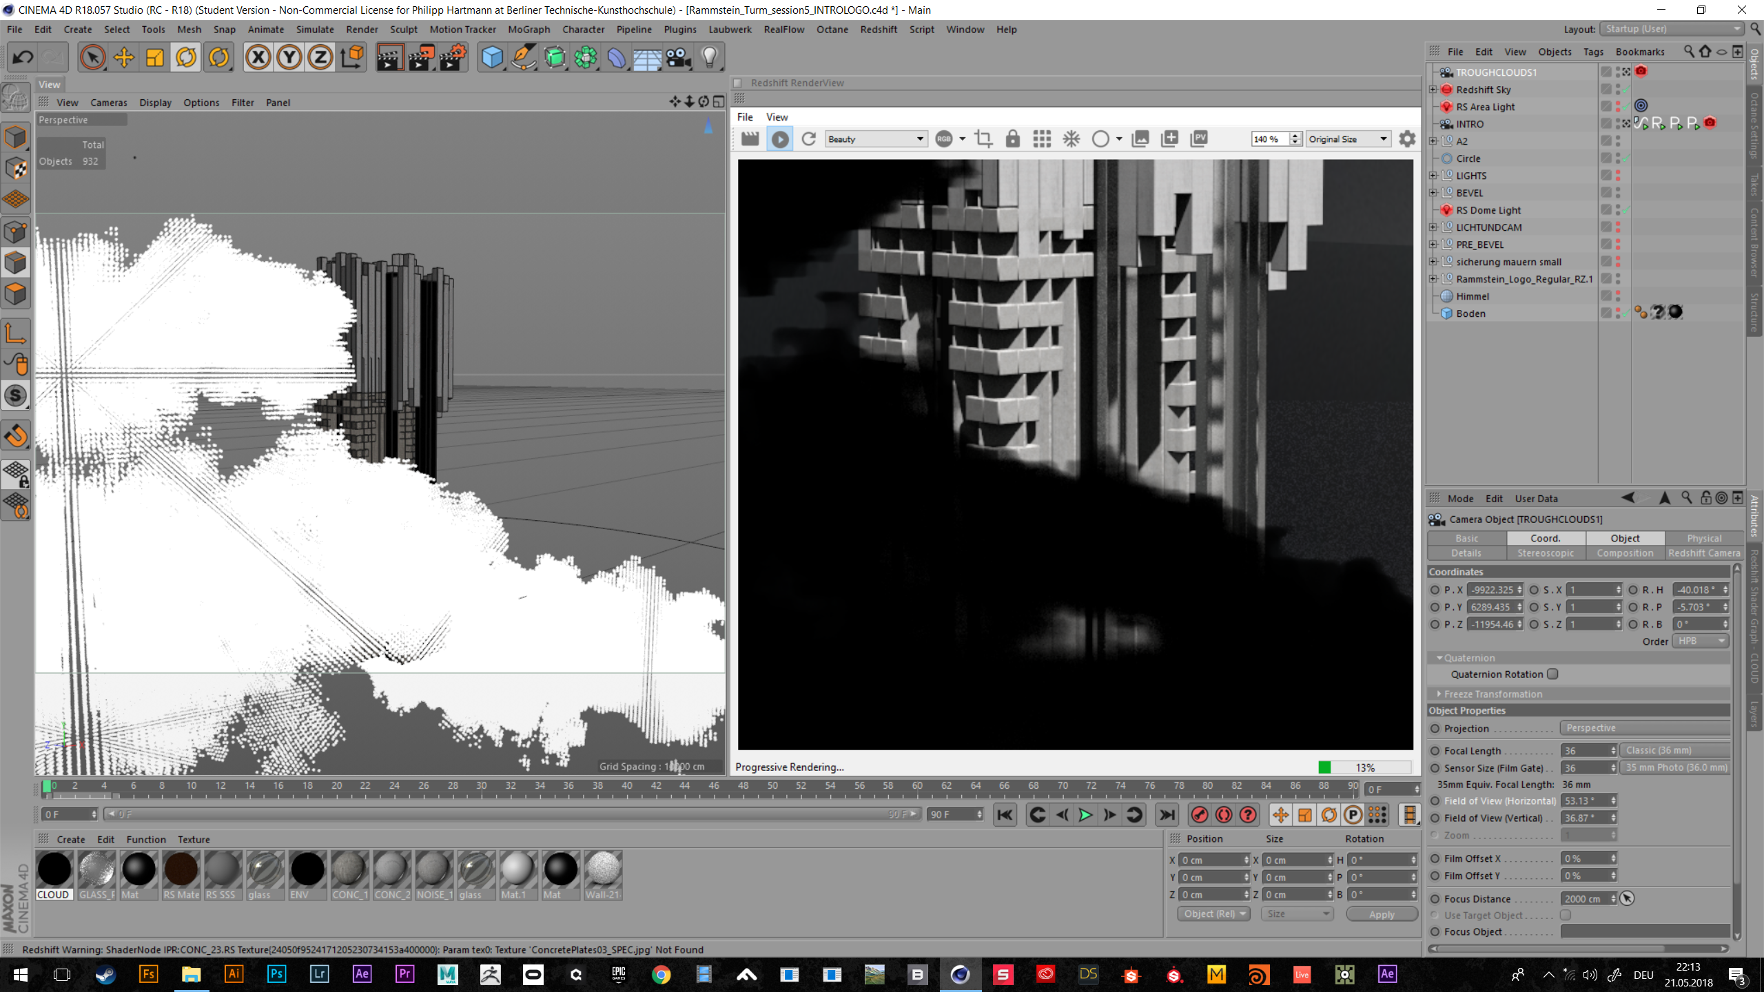The height and width of the screenshot is (992, 1764).
Task: Open the Redshift menu
Action: [x=879, y=30]
